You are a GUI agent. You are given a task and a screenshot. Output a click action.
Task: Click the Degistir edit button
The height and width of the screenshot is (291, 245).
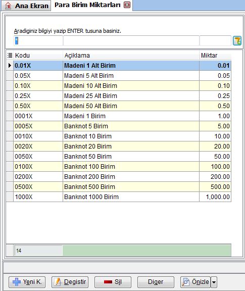click(70, 282)
